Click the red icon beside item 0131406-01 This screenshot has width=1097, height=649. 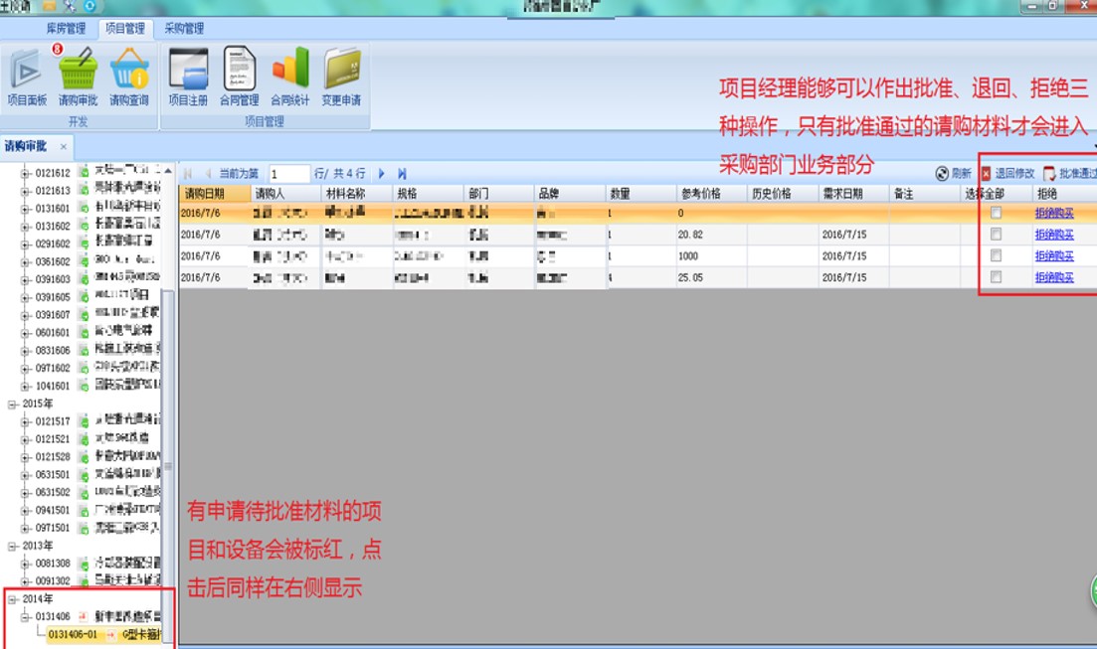pos(110,634)
